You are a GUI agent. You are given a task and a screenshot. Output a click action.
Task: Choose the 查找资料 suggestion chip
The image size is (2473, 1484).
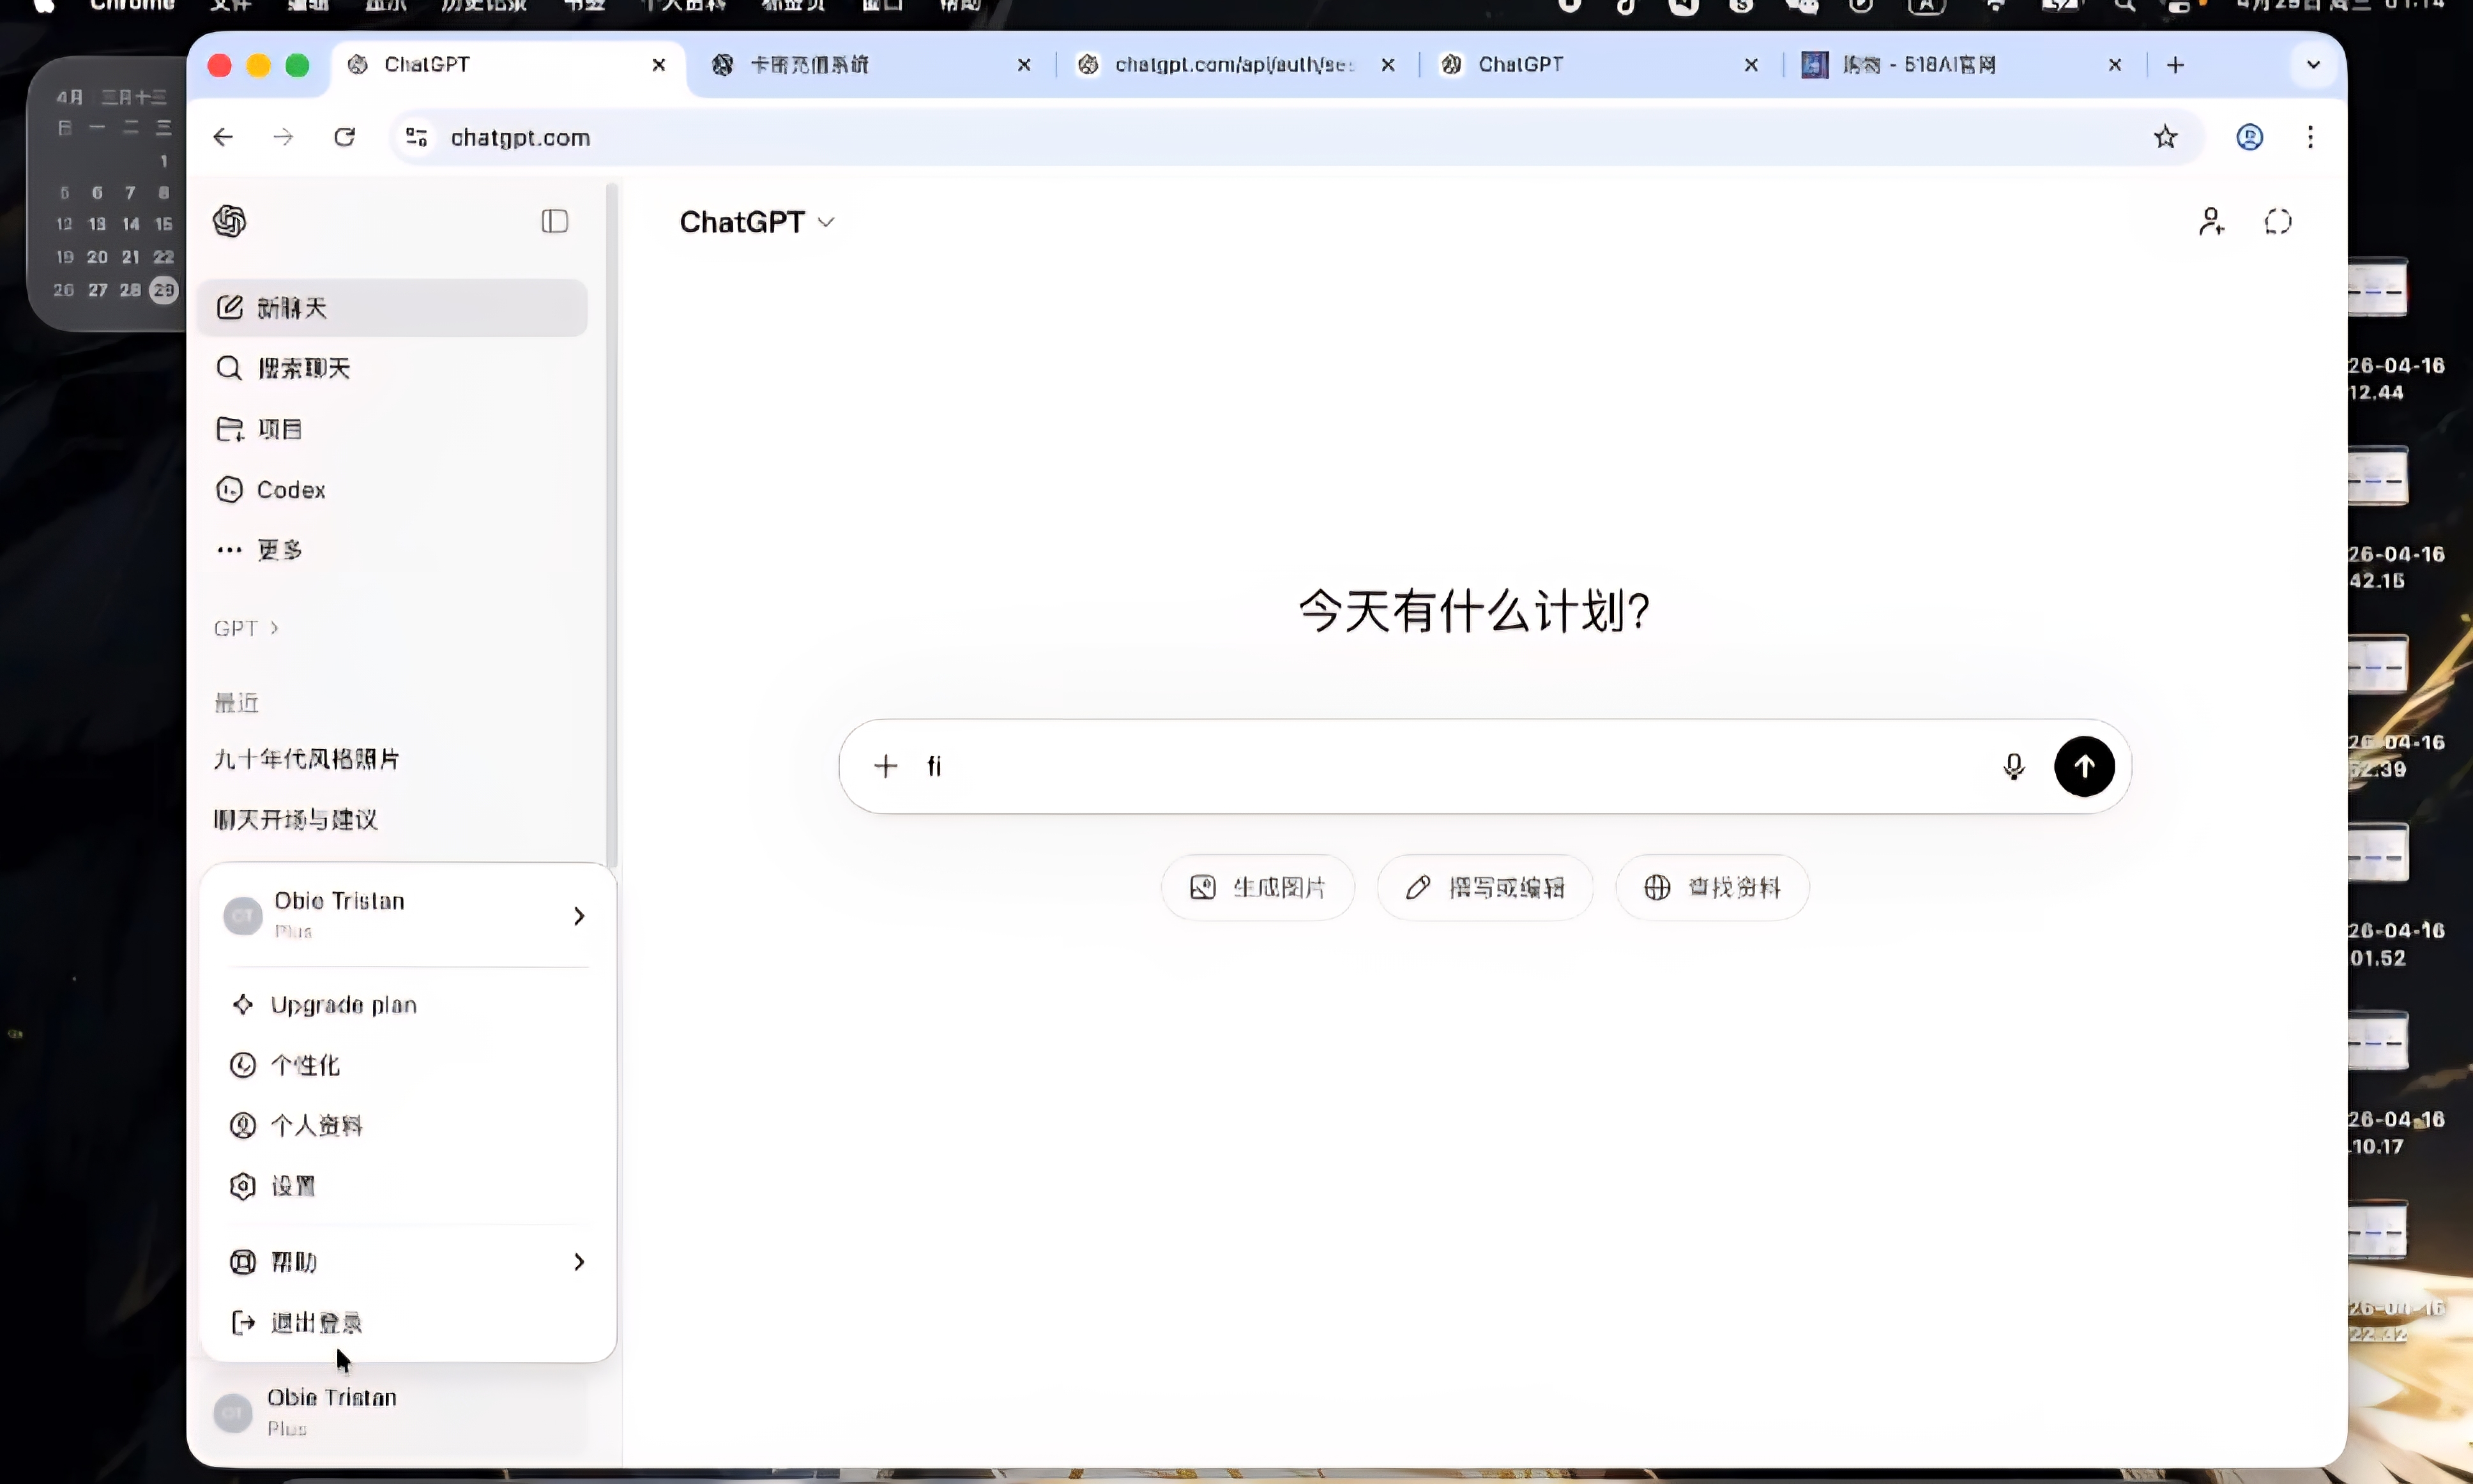click(1712, 888)
